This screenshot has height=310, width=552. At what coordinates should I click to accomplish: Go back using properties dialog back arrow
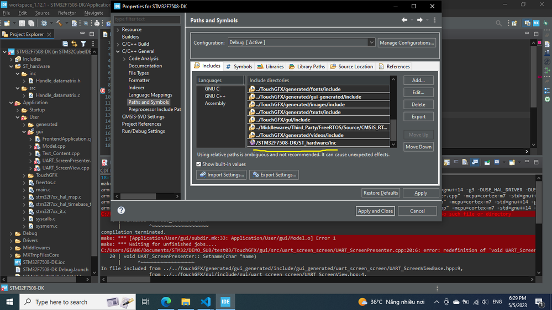(x=404, y=20)
